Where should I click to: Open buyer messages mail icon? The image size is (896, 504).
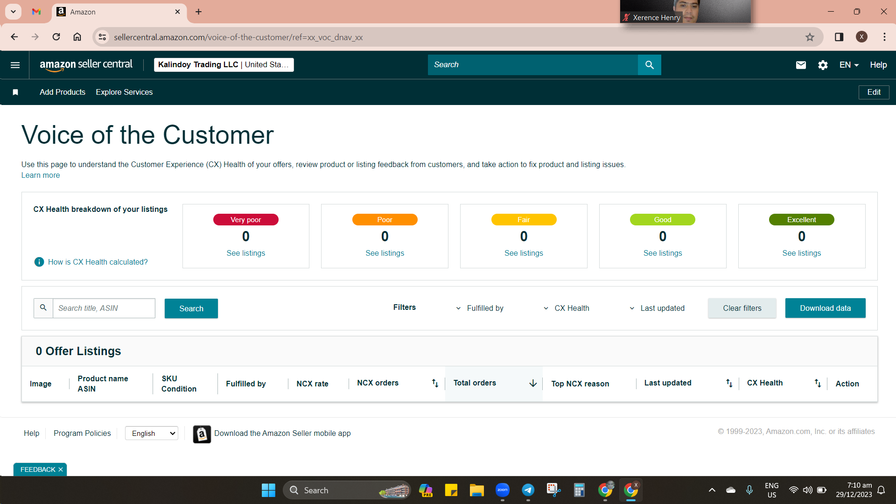tap(801, 65)
